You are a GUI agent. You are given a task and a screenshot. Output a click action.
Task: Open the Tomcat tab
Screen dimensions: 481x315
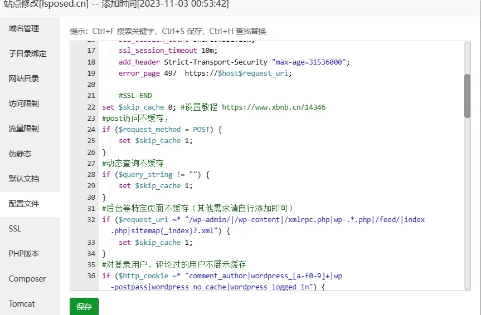pyautogui.click(x=30, y=304)
